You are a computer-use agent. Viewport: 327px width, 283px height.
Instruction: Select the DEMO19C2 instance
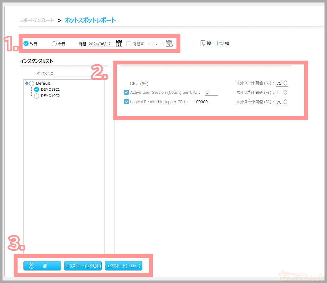coord(37,96)
